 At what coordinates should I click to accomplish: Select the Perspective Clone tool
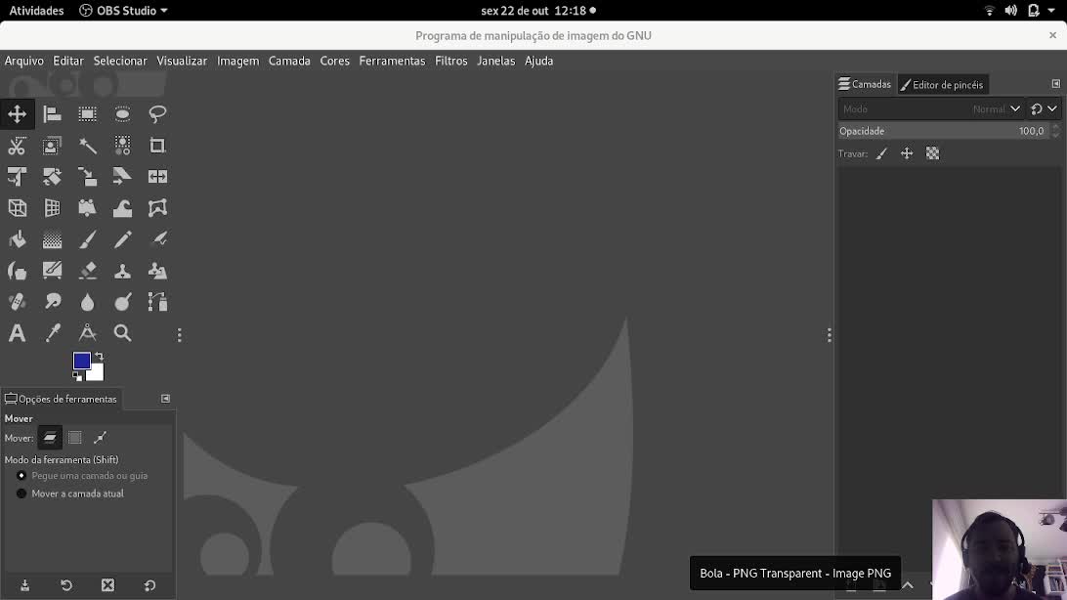pos(157,271)
